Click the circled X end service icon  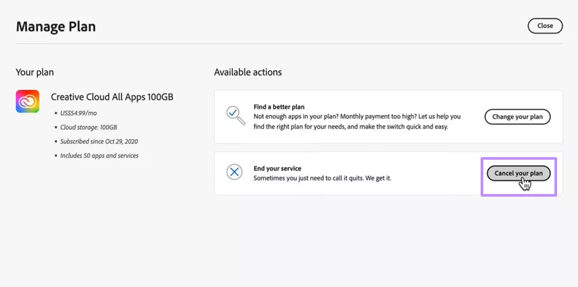pyautogui.click(x=234, y=173)
